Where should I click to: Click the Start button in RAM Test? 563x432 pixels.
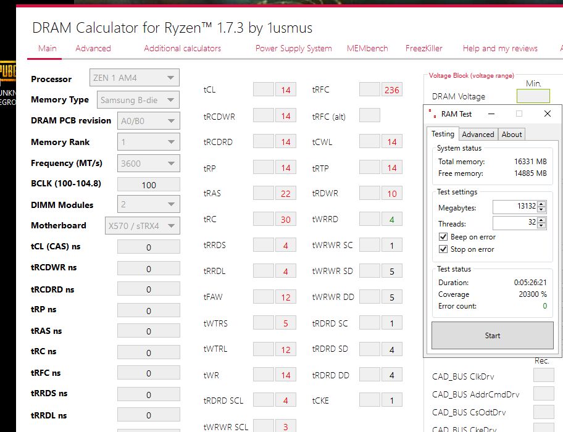492,335
